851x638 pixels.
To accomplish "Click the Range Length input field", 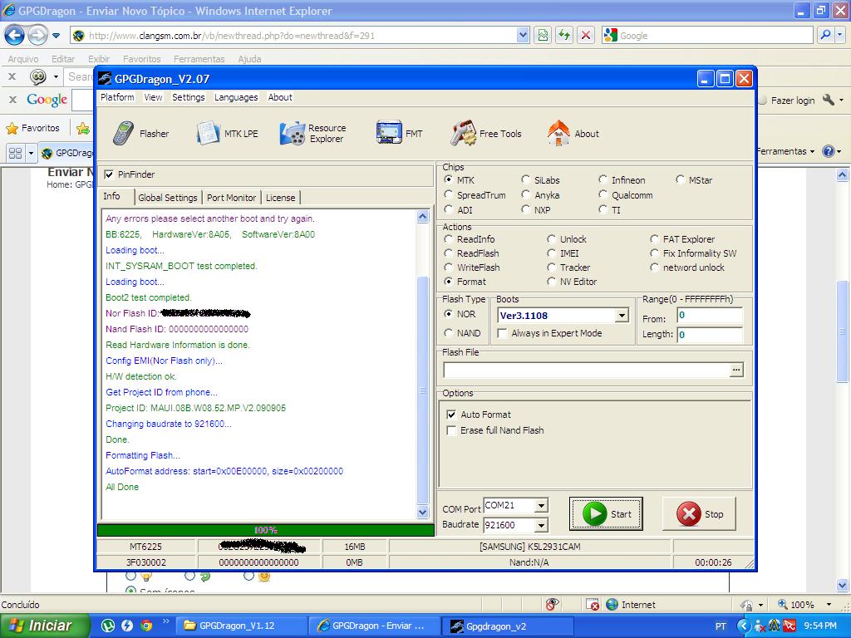I will pos(710,334).
